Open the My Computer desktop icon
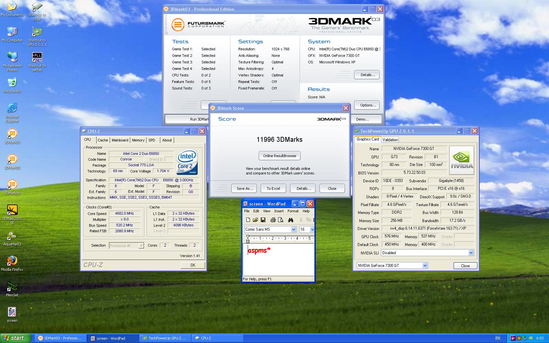 pos(12,34)
